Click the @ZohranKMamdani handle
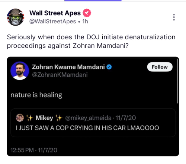The height and width of the screenshot is (164, 186). click(60, 75)
